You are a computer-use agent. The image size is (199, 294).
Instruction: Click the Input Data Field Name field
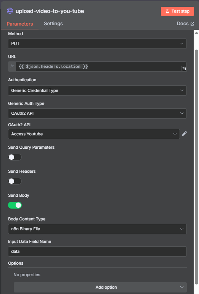97,251
